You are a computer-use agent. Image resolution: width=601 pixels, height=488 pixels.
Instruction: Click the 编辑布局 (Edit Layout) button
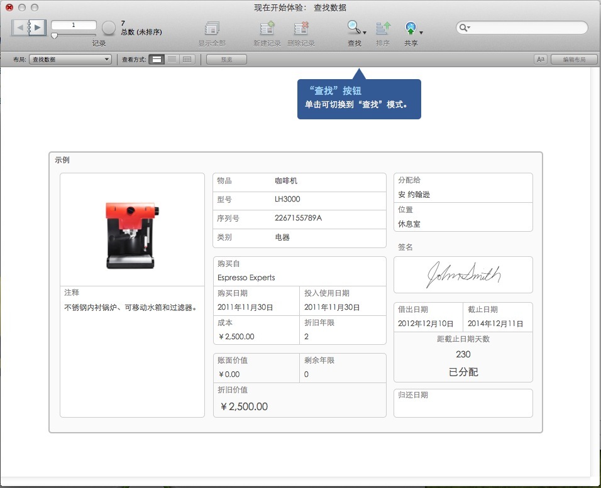click(x=573, y=59)
